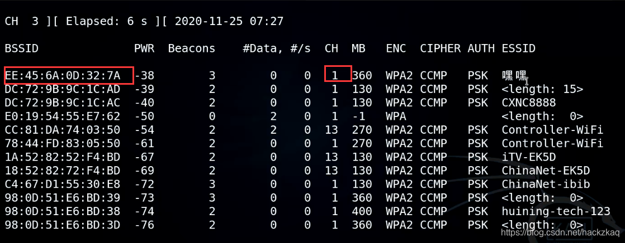625x243 pixels.
Task: Click the PWR value -76
Action: click(x=144, y=225)
